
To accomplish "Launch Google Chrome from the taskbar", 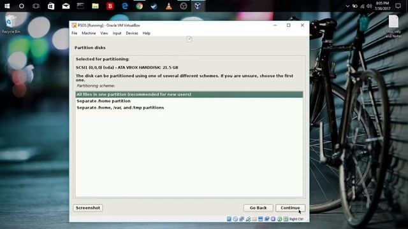I will [x=140, y=6].
